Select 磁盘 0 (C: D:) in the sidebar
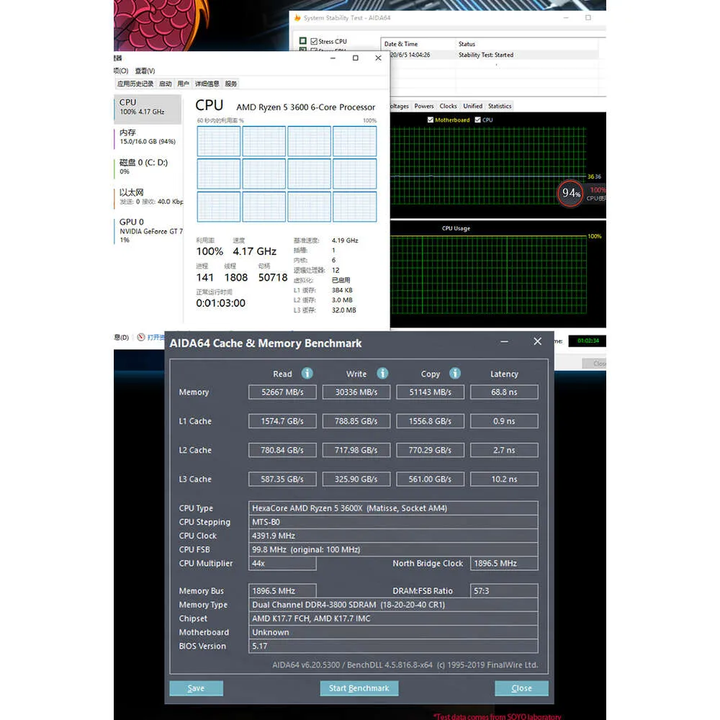720x720 pixels. (148, 167)
